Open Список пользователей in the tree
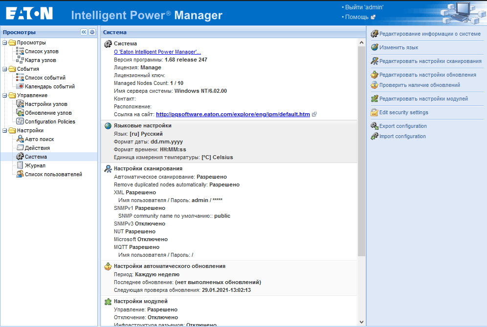 (x=53, y=174)
